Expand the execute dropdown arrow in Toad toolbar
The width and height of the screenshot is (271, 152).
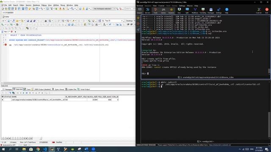click(5, 24)
